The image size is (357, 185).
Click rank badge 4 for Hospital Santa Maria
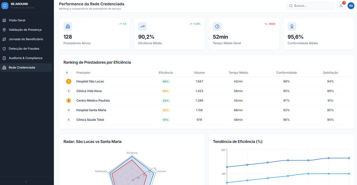[68, 110]
